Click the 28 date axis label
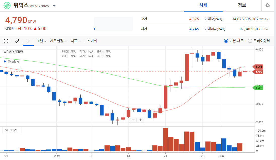This screenshot has height=160, width=276. 203,156
